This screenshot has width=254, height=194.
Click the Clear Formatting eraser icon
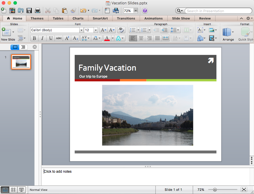[121, 30]
